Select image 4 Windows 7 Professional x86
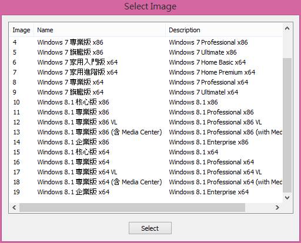Viewport: 301px width, 243px height. 146,42
